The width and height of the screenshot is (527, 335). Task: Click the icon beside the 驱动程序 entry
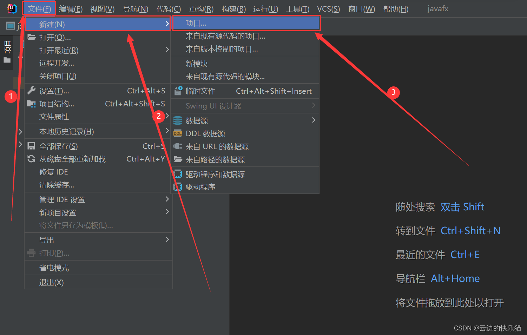click(x=178, y=187)
